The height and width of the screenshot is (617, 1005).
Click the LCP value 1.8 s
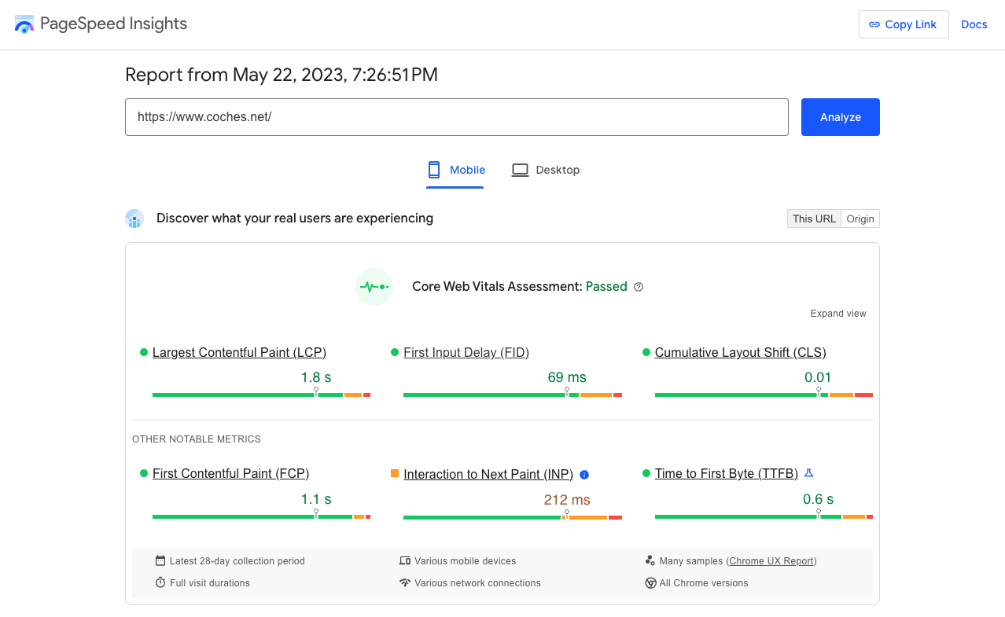click(316, 377)
